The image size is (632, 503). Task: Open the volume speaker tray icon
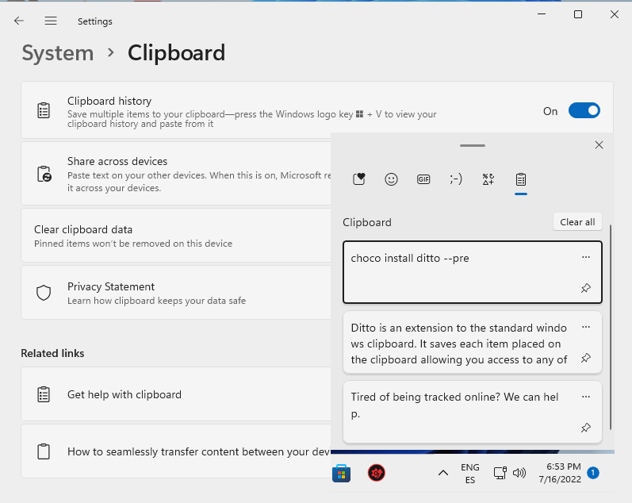click(519, 473)
